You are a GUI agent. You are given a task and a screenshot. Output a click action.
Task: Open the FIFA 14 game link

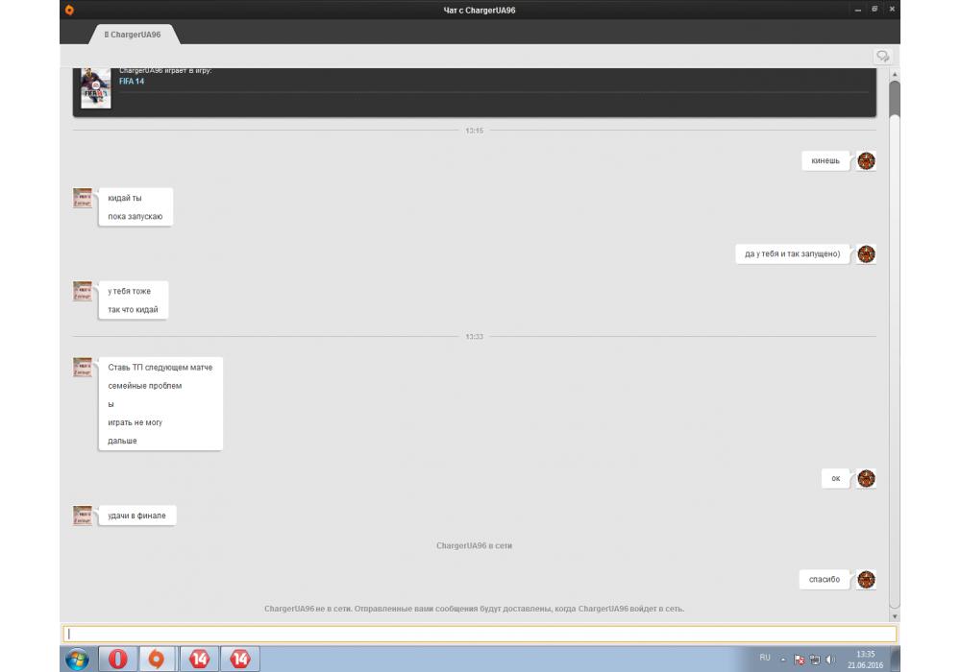(132, 82)
